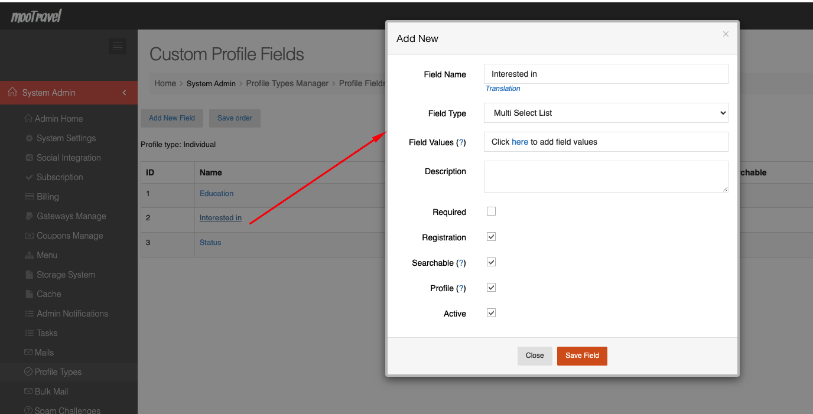Click the Social Integration share icon
Image resolution: width=813 pixels, height=414 pixels.
pyautogui.click(x=30, y=158)
